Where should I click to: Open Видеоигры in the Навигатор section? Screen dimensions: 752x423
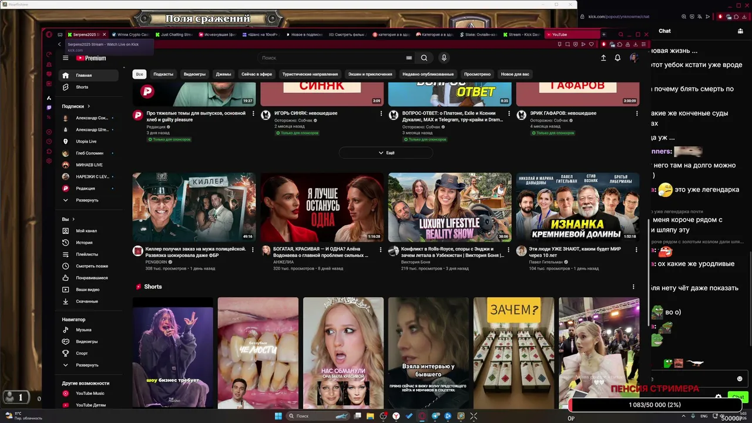pyautogui.click(x=90, y=341)
